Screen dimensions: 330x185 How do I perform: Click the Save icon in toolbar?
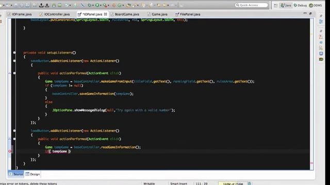pyautogui.click(x=16, y=5)
